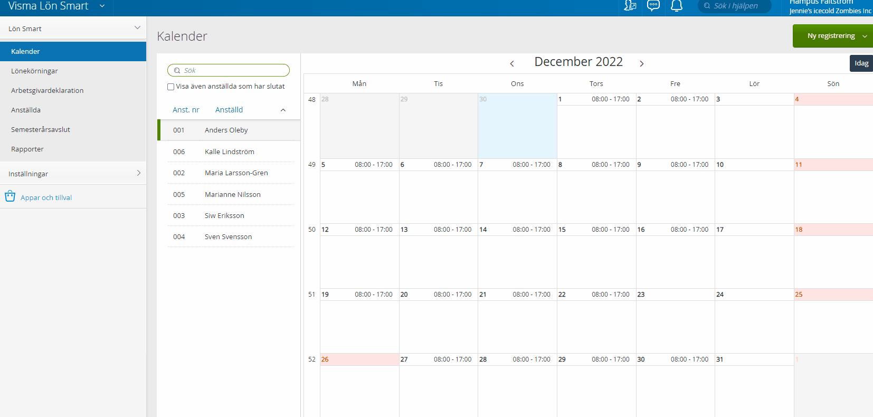Open the support person icon in header
Viewport: 873px width, 417px height.
pyautogui.click(x=630, y=6)
